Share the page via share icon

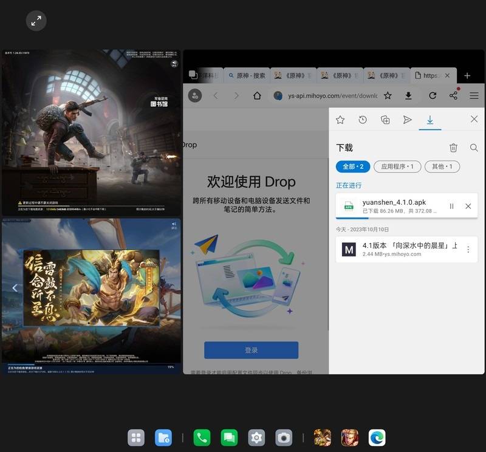point(453,95)
